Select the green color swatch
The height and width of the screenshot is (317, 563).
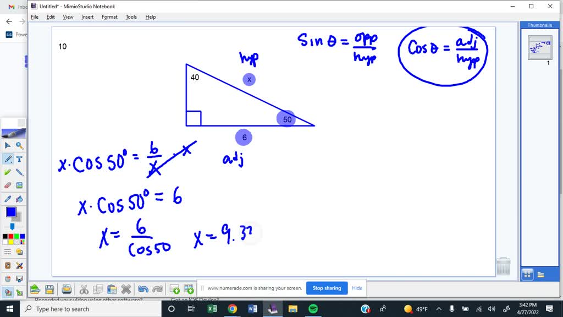coord(16,236)
